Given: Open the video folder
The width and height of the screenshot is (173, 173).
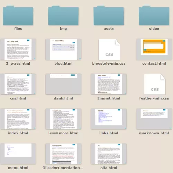Looking at the screenshot, I should click(x=154, y=15).
